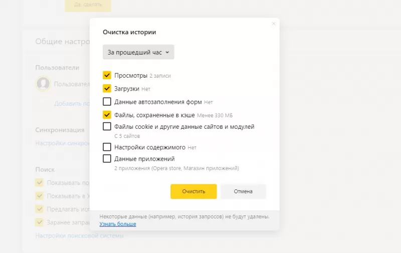Check 'Файлы cookie и другие данные сайтов' box
This screenshot has height=253, width=401.
tap(107, 126)
